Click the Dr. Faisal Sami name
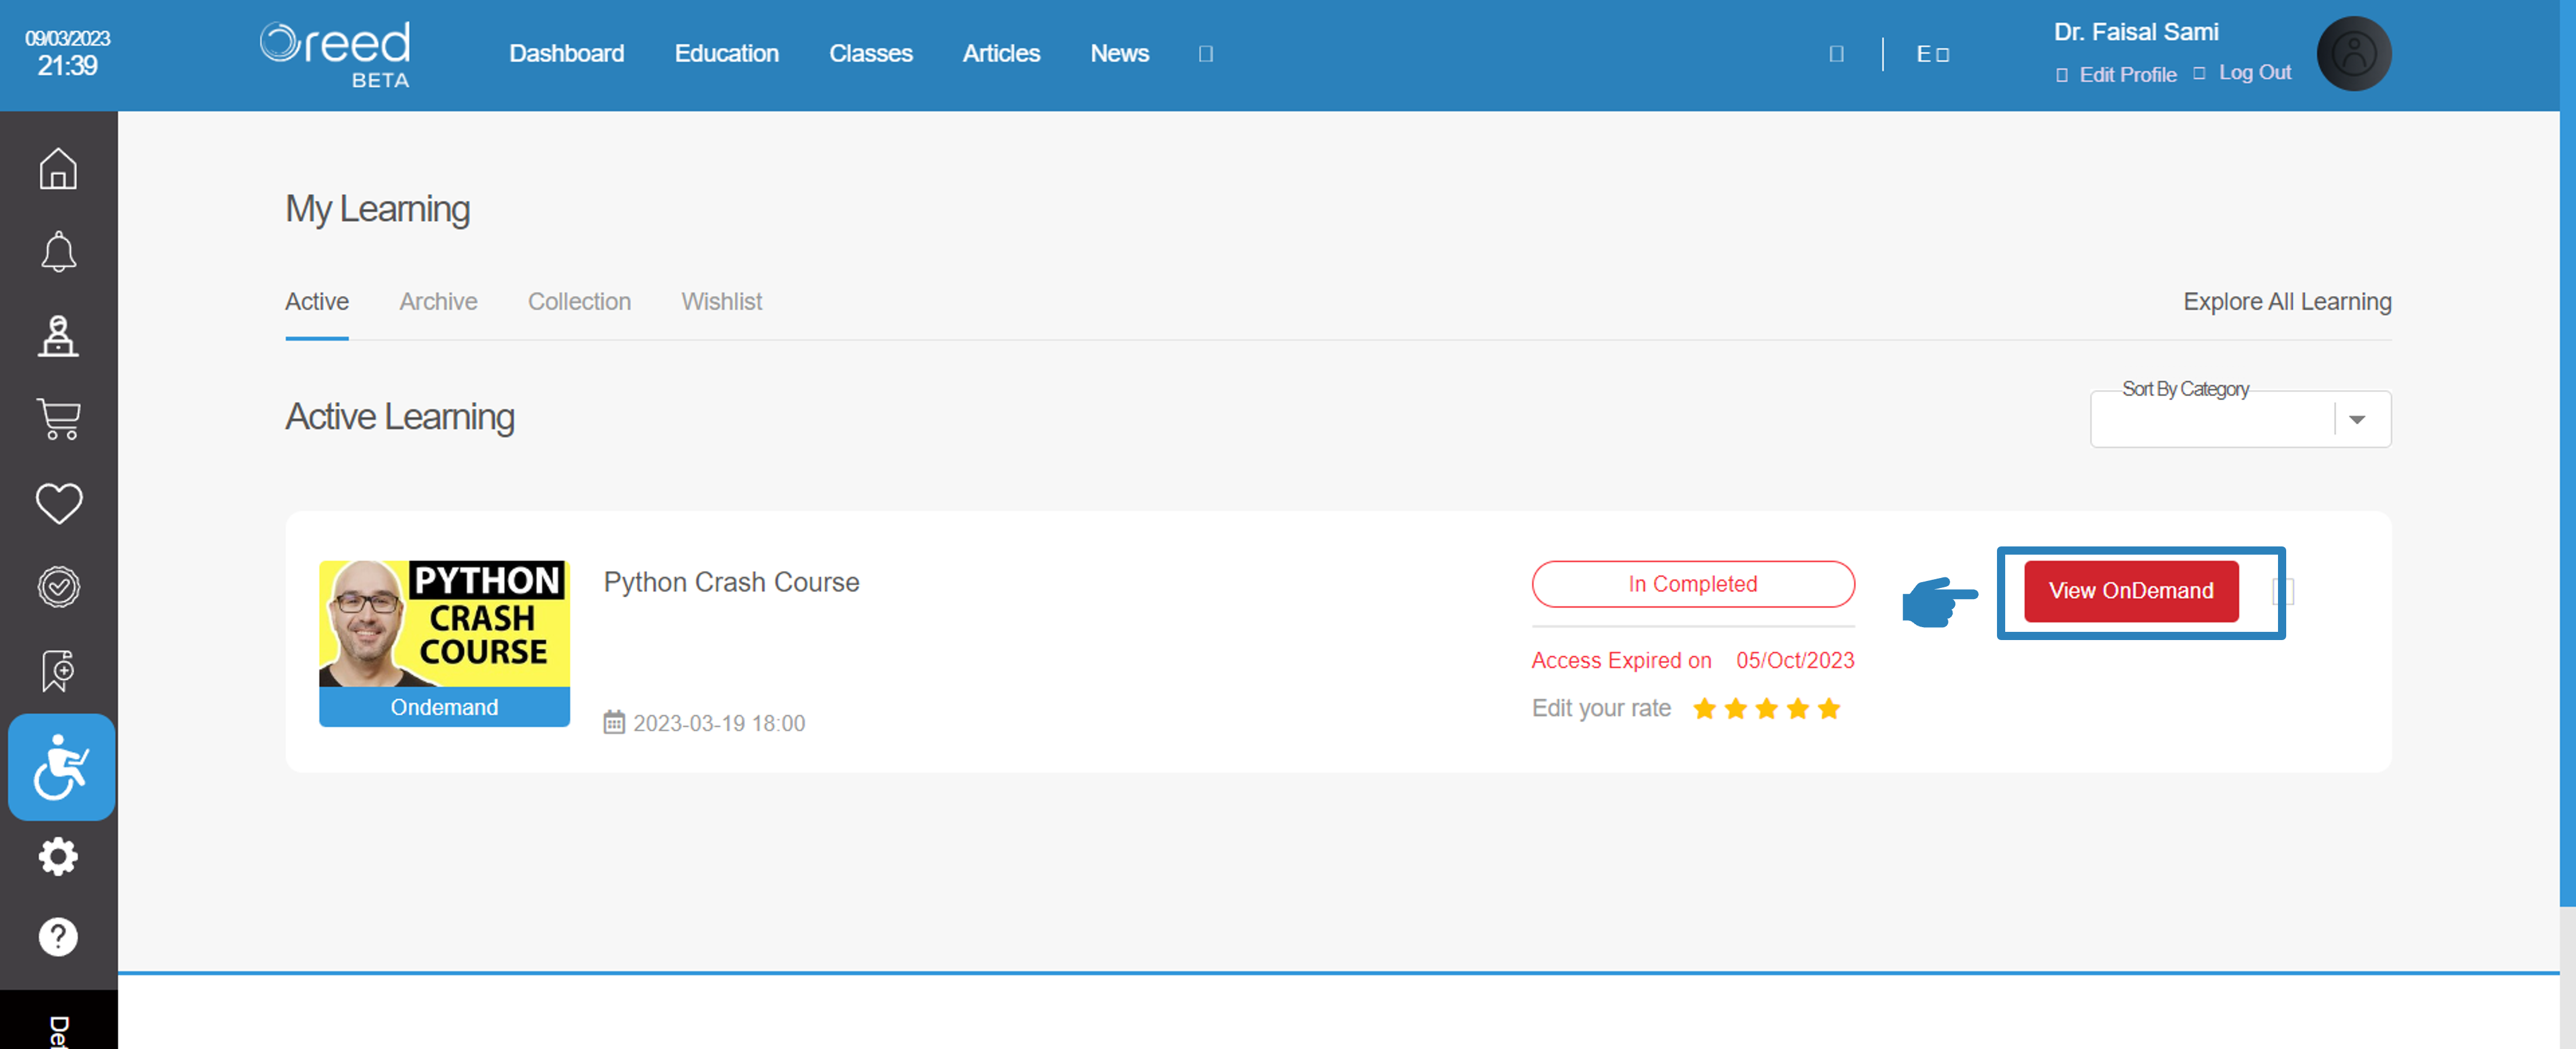 (2136, 32)
